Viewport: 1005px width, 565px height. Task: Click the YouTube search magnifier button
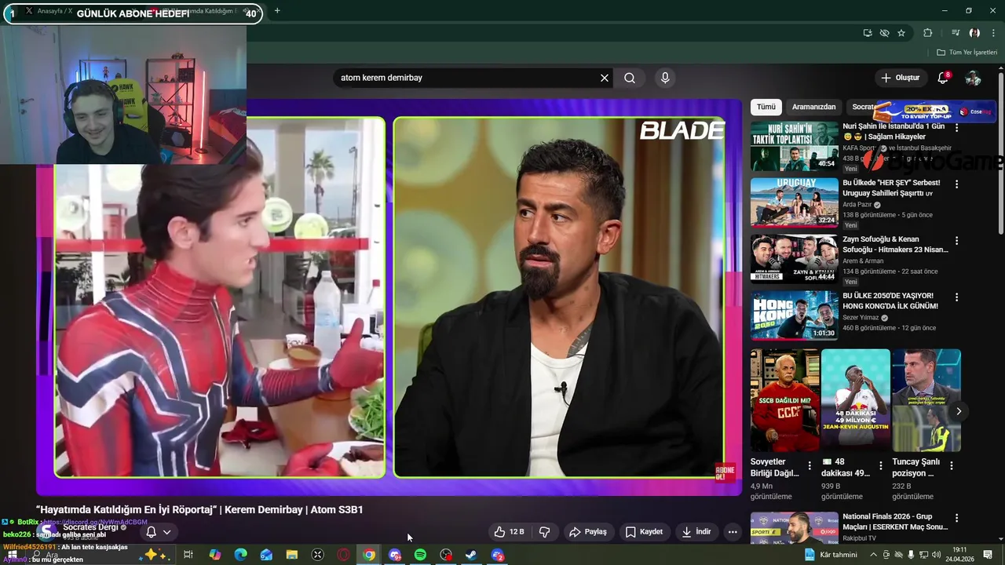point(630,78)
